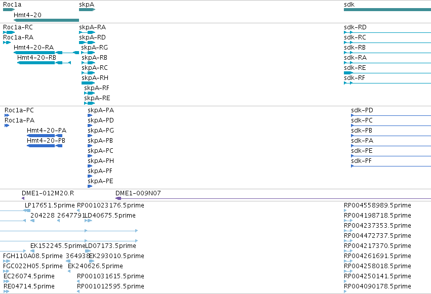Select the RP004558989.5prime EST label
Screen dimensions: 431x294
click(x=377, y=205)
